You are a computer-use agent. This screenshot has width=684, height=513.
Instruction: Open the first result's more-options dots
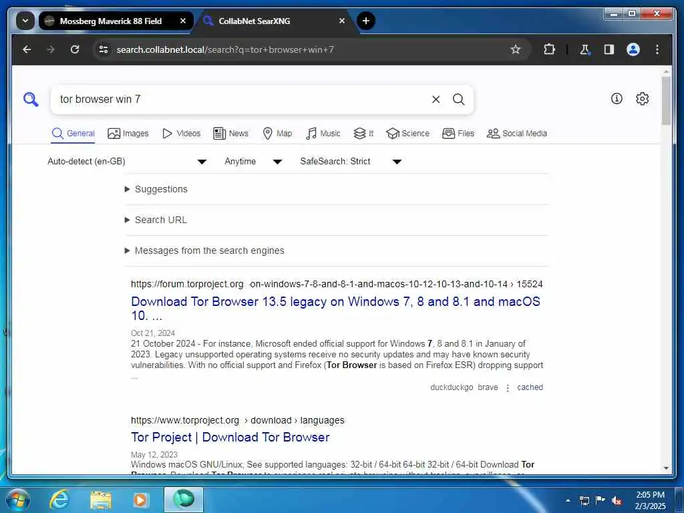pos(508,388)
